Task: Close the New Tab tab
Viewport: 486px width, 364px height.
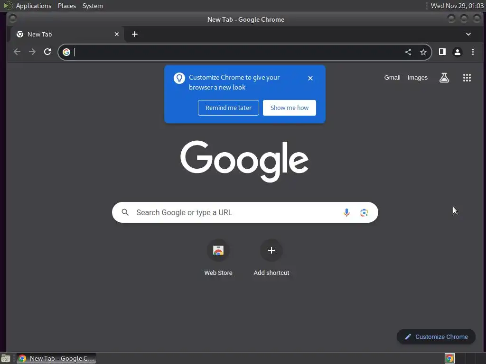Action: pos(117,34)
